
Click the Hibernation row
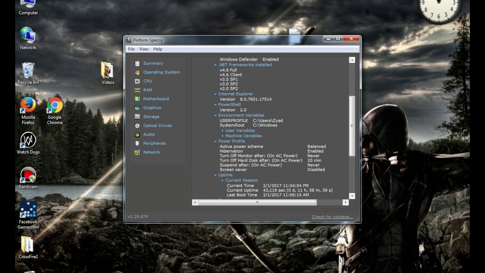(x=272, y=151)
